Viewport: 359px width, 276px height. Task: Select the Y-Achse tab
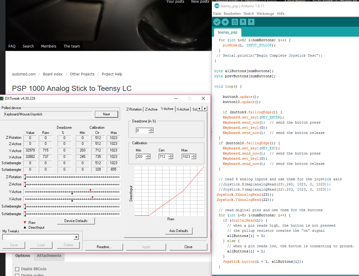pyautogui.click(x=167, y=109)
